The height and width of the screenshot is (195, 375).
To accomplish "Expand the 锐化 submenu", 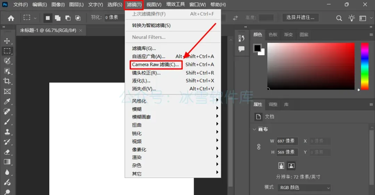I will [x=173, y=133].
